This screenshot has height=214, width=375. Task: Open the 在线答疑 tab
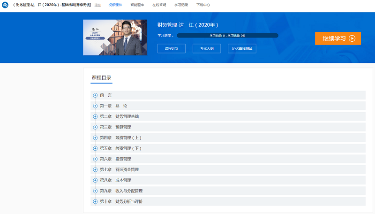pyautogui.click(x=159, y=5)
